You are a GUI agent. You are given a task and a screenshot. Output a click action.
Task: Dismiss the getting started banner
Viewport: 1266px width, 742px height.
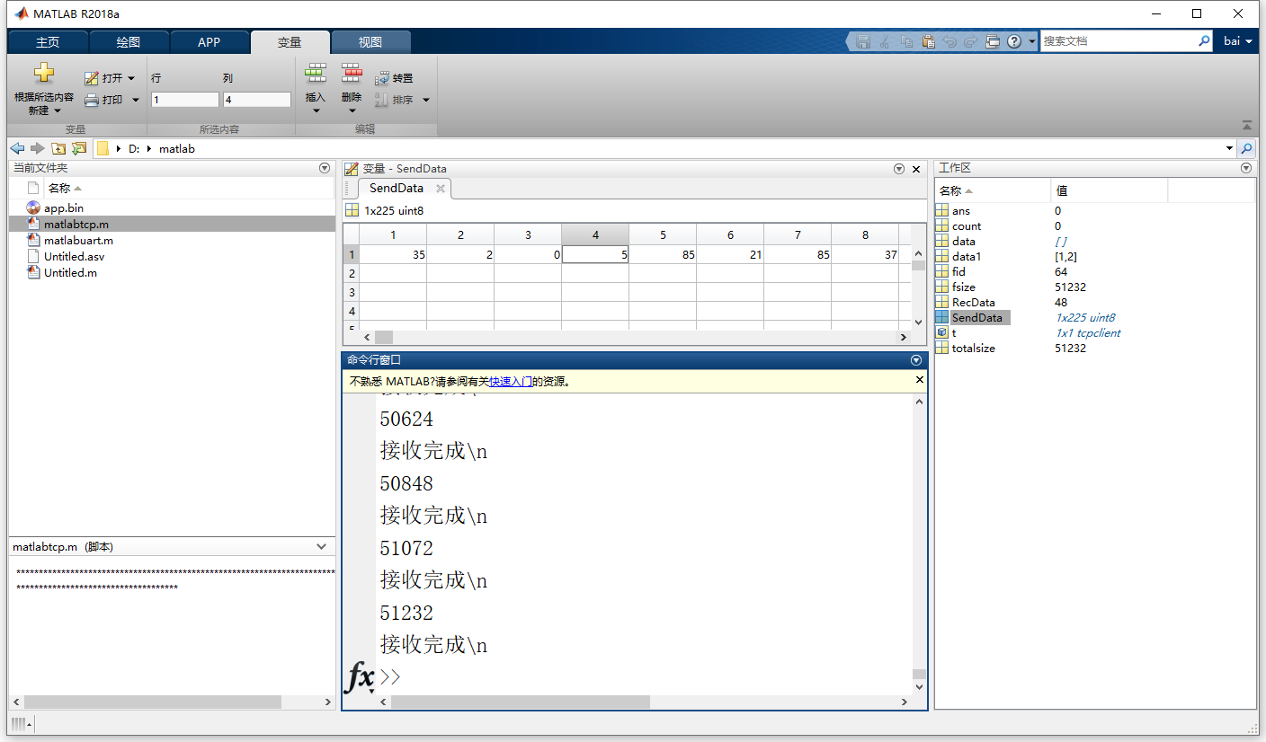(919, 380)
